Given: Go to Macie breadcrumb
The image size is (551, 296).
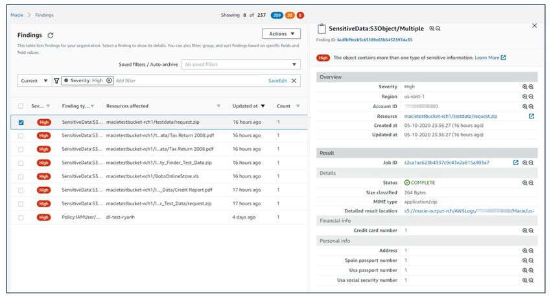Looking at the screenshot, I should [17, 15].
